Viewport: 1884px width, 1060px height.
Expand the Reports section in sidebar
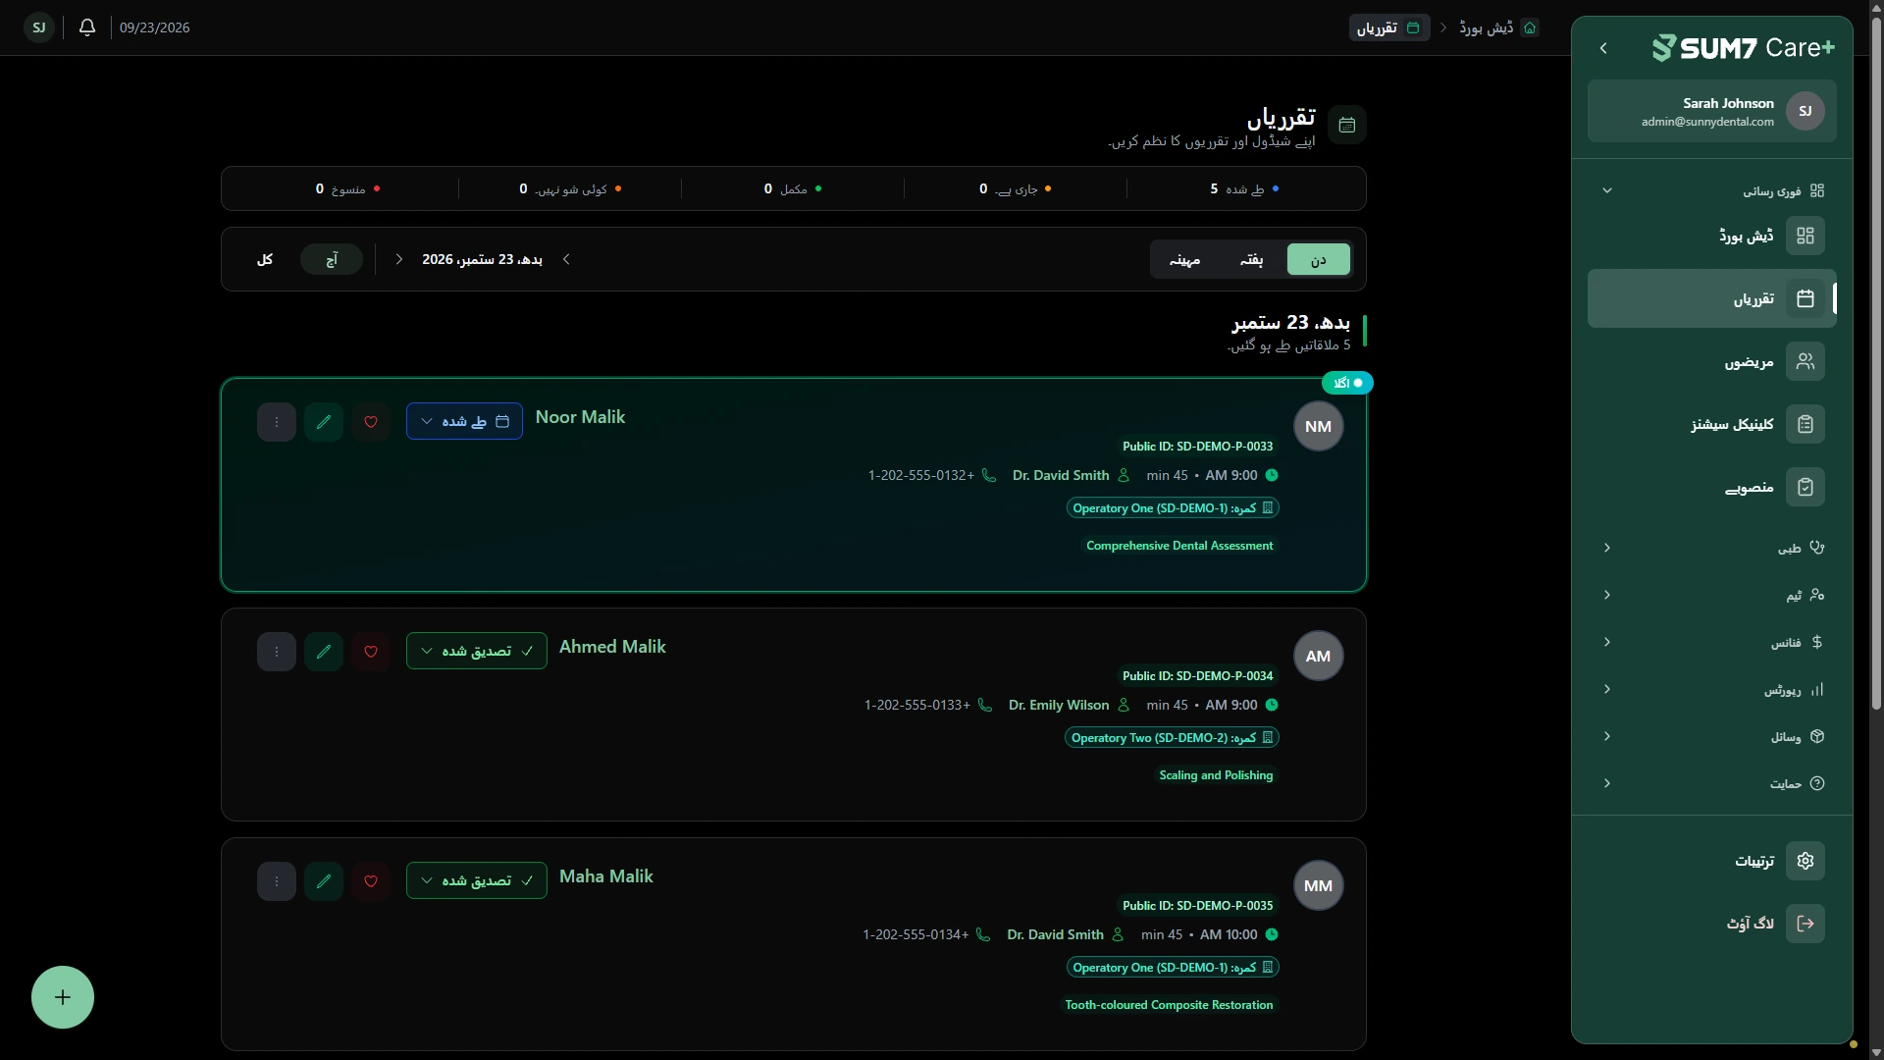pyautogui.click(x=1711, y=689)
